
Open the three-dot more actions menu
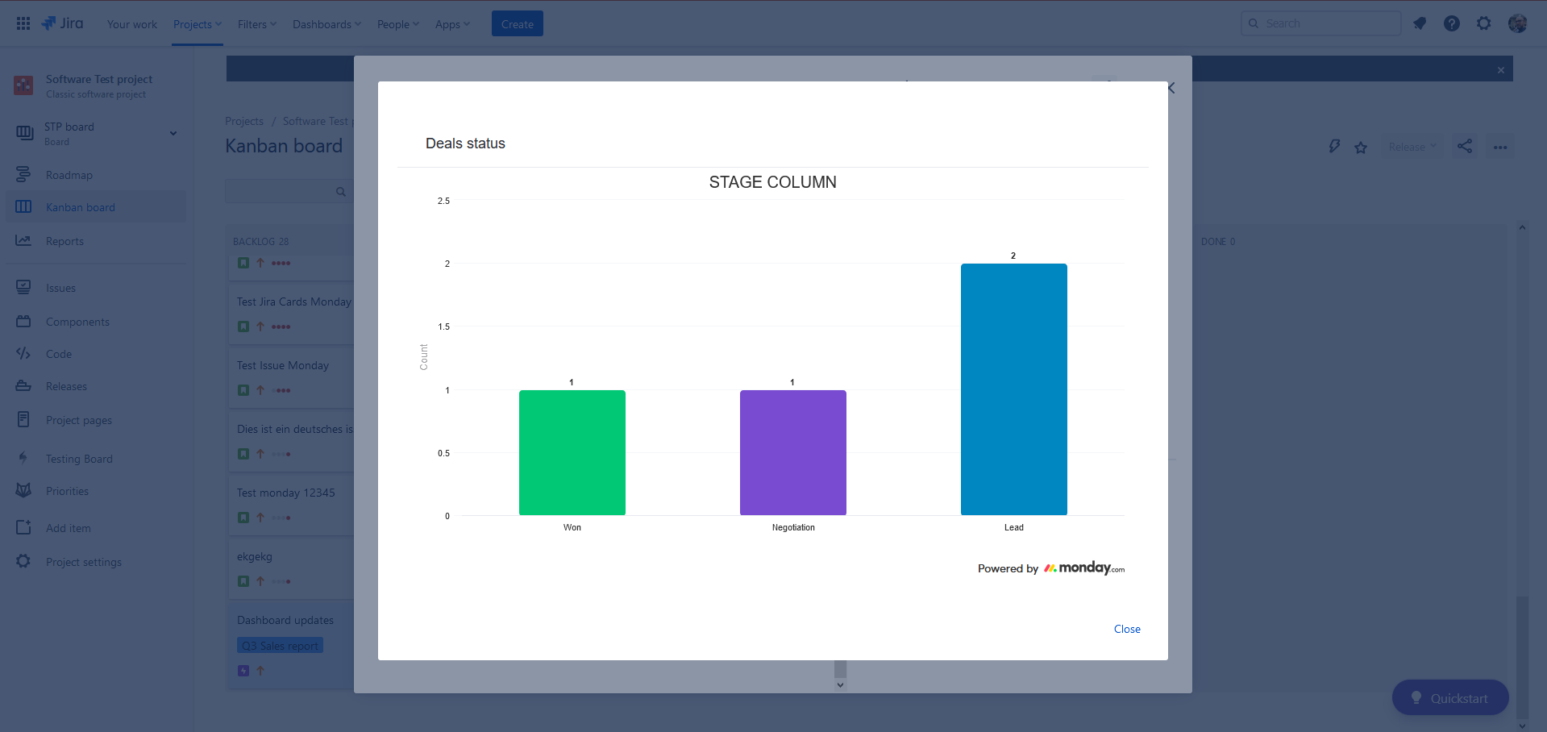[1500, 147]
